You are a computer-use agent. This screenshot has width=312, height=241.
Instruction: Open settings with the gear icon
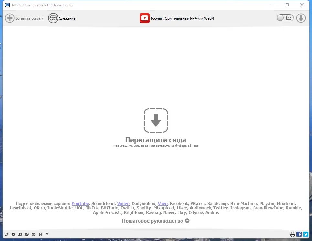pos(13,234)
